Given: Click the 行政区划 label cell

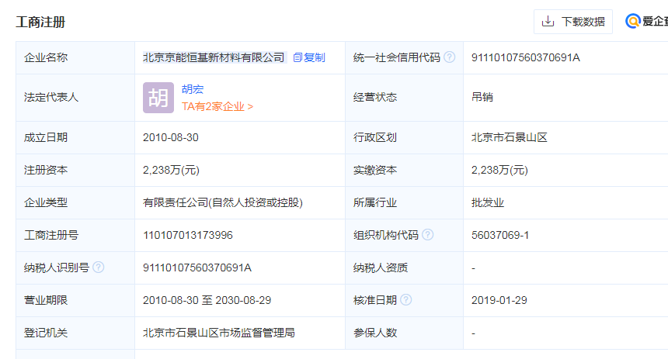Looking at the screenshot, I should [404, 138].
